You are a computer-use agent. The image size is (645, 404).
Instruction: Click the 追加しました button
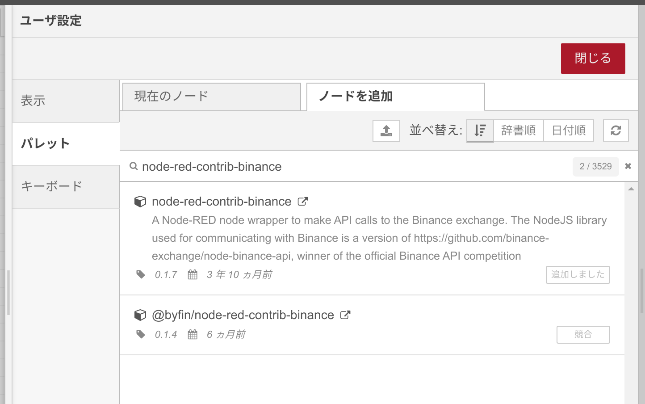pyautogui.click(x=578, y=274)
